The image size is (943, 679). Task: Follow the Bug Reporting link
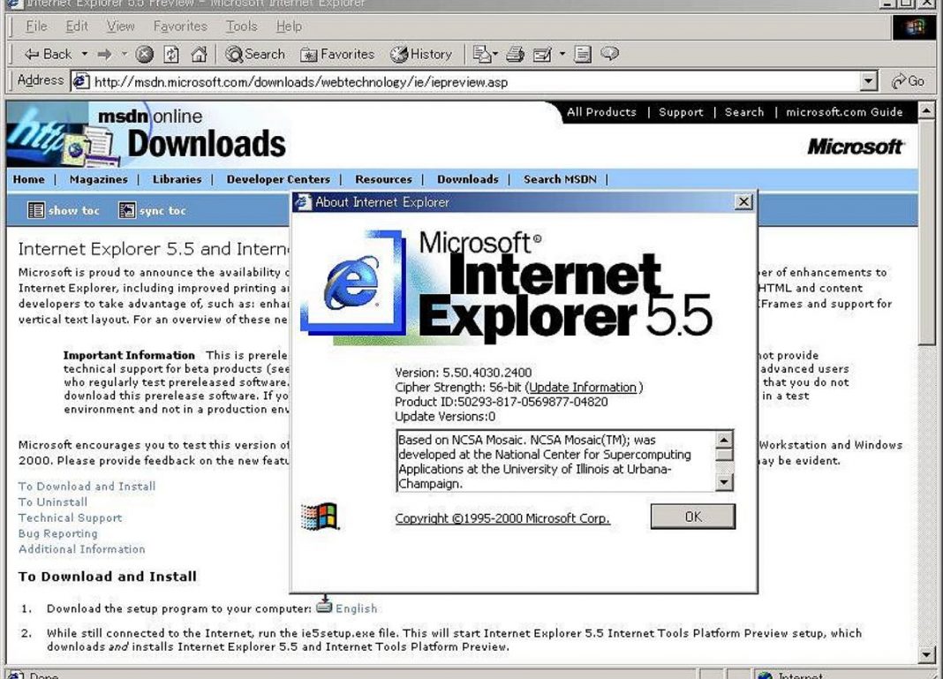tap(57, 532)
